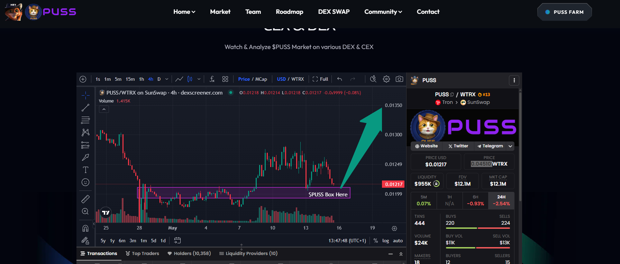
Task: Toggle lock all drawings pencil icon
Action: (85, 241)
